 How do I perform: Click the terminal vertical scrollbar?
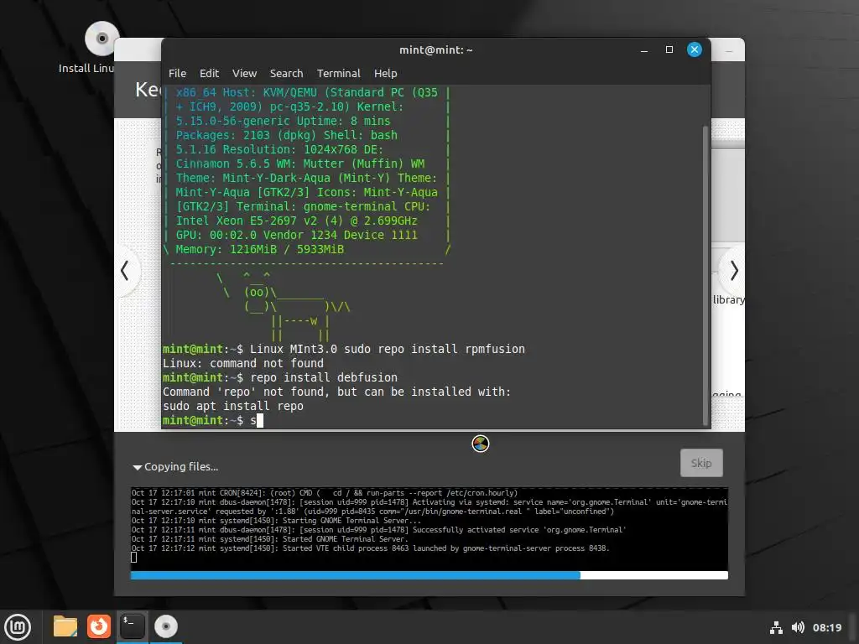tap(705, 274)
